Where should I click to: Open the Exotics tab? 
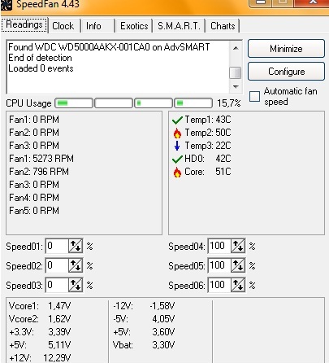134,26
